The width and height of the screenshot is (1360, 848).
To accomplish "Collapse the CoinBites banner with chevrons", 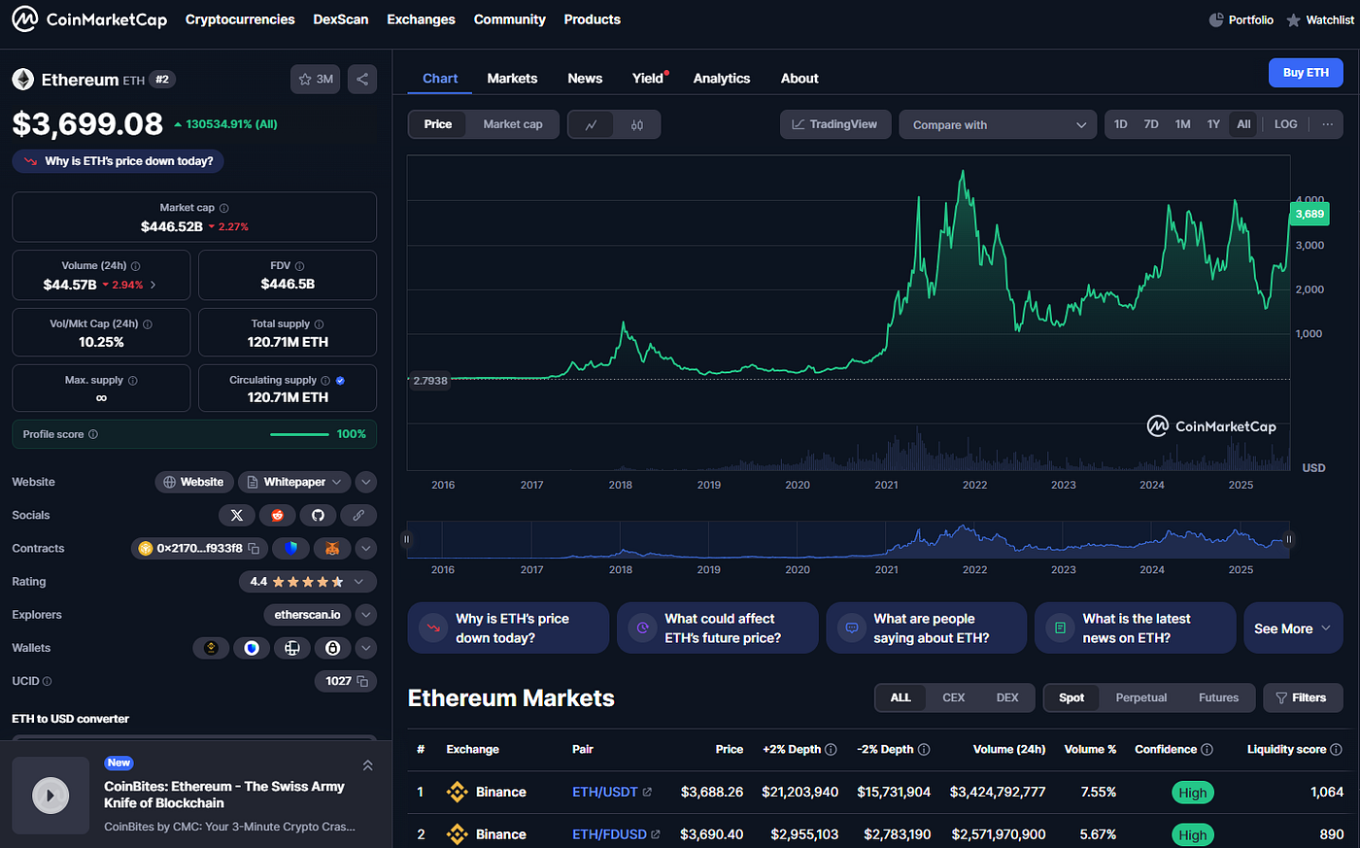I will tap(367, 765).
